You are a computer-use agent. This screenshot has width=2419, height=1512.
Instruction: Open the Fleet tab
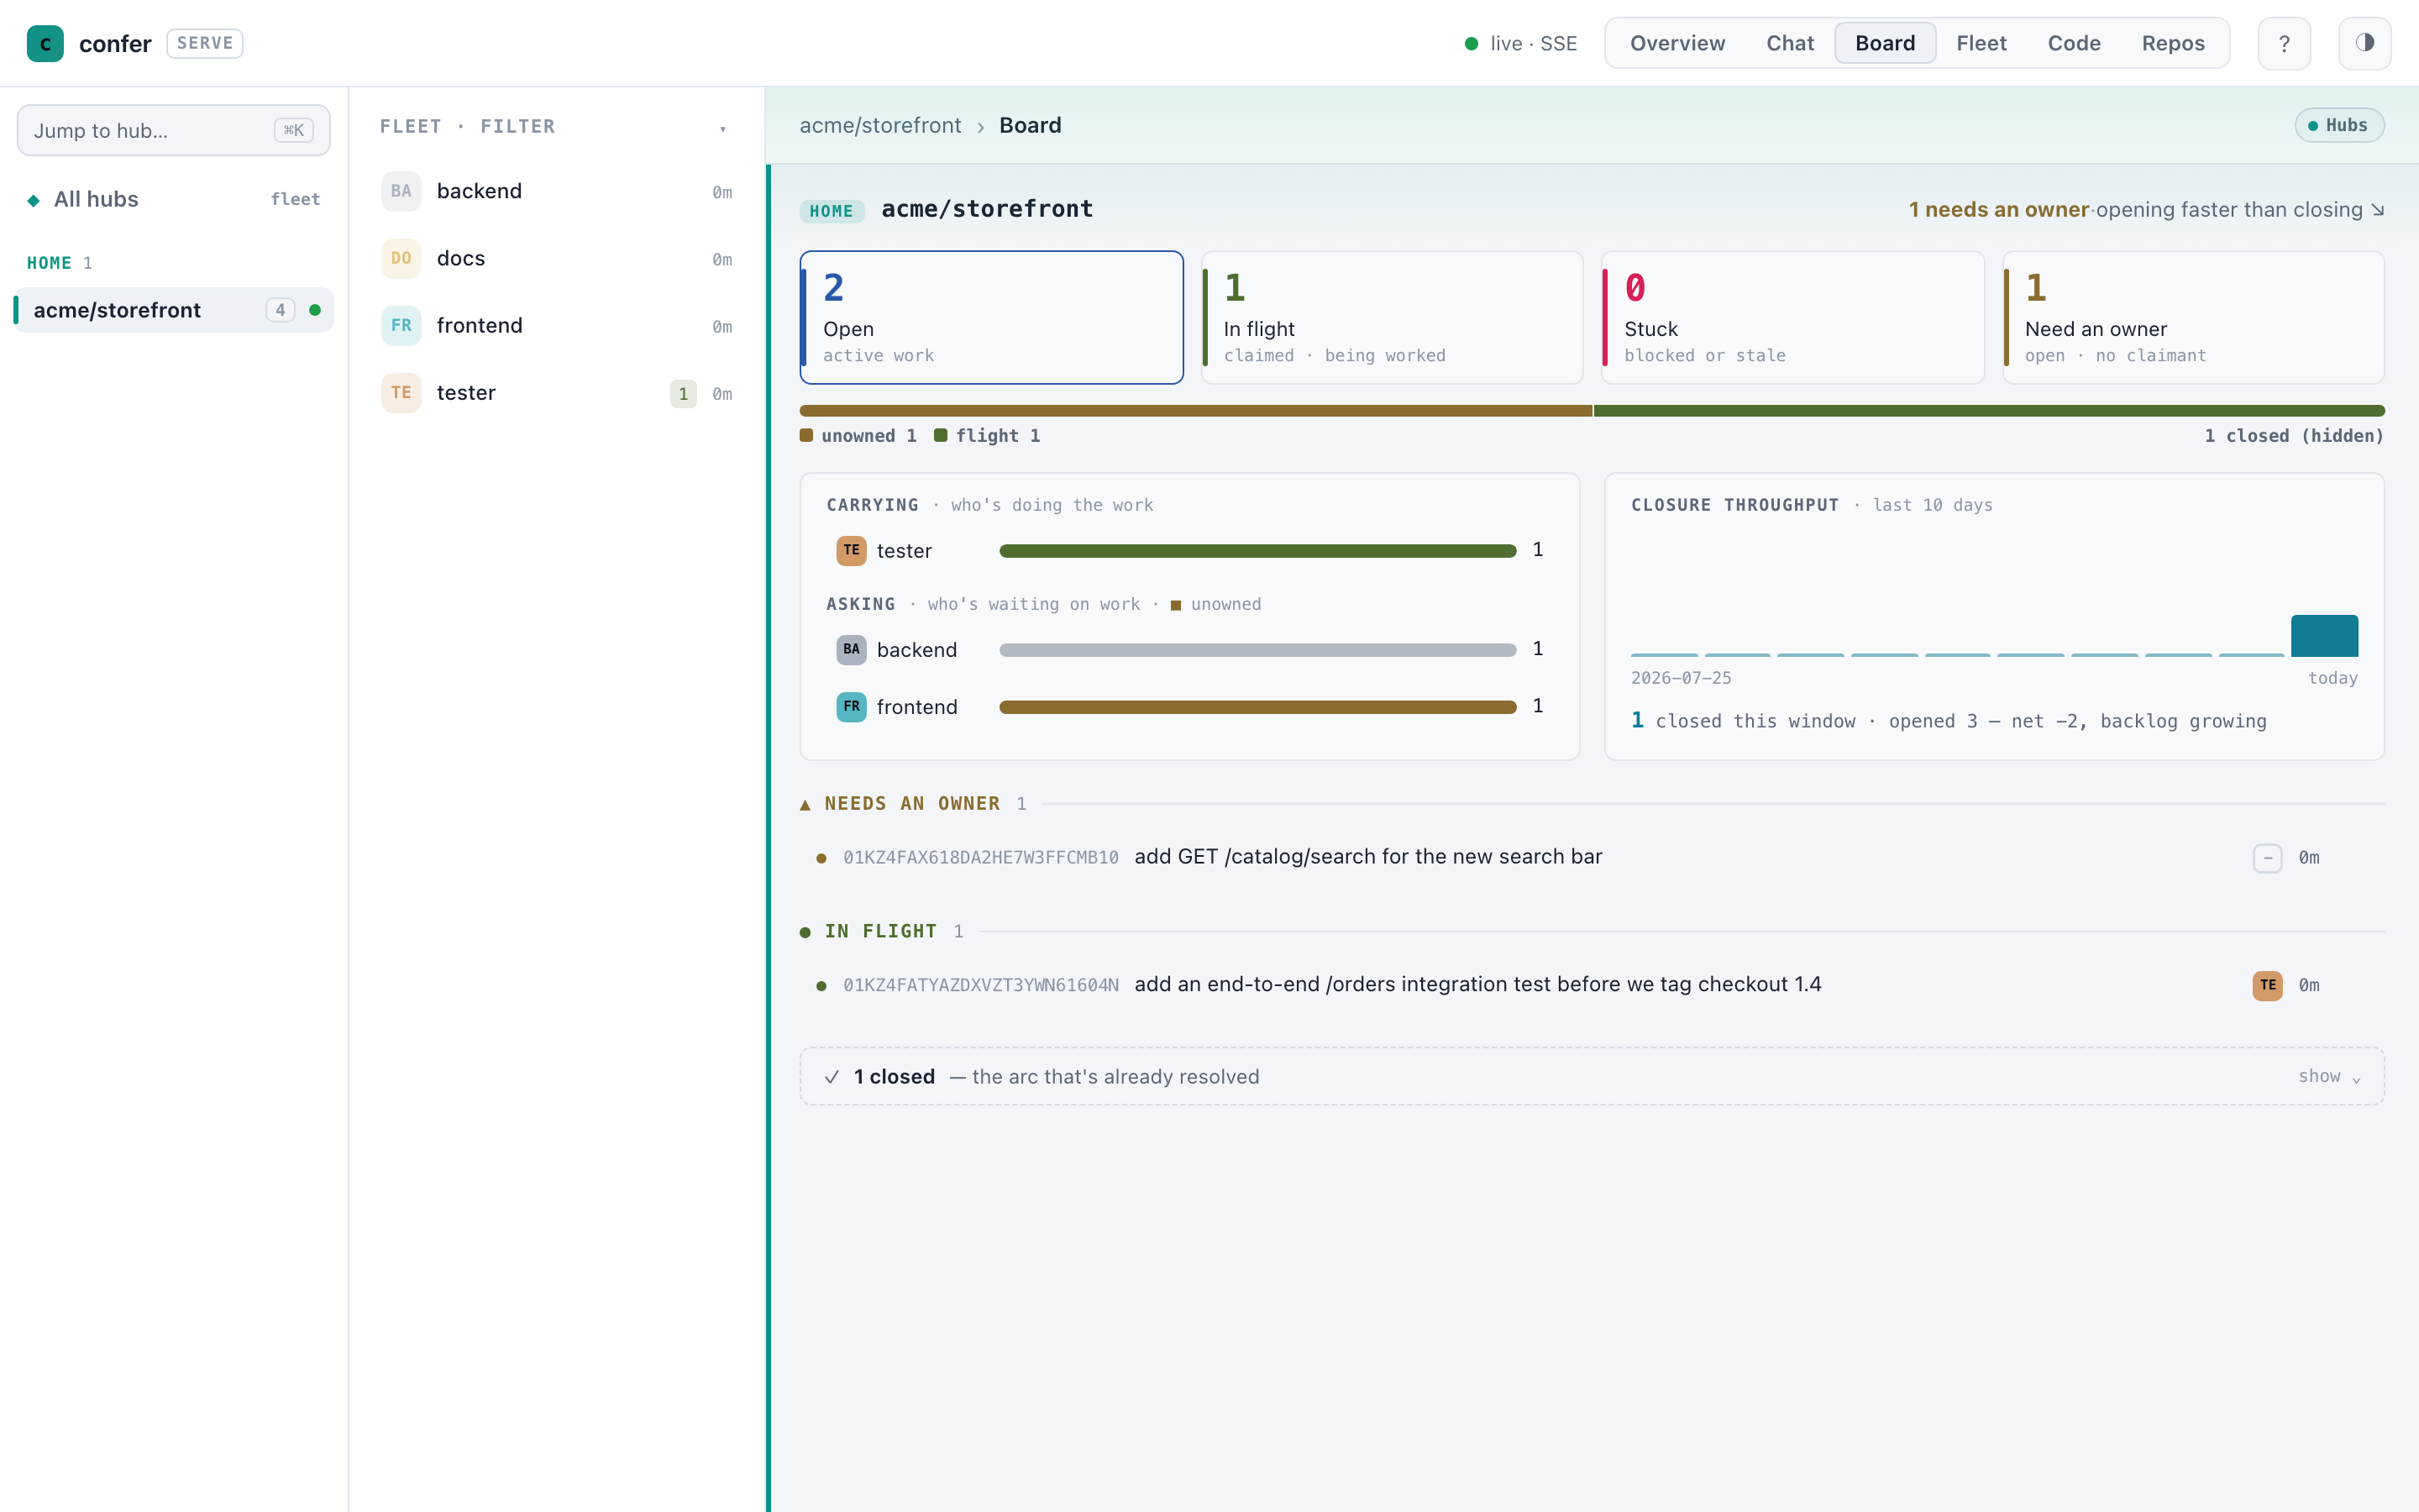coord(1981,43)
